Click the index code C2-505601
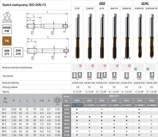This screenshot has height=137, width=158. click(x=140, y=105)
